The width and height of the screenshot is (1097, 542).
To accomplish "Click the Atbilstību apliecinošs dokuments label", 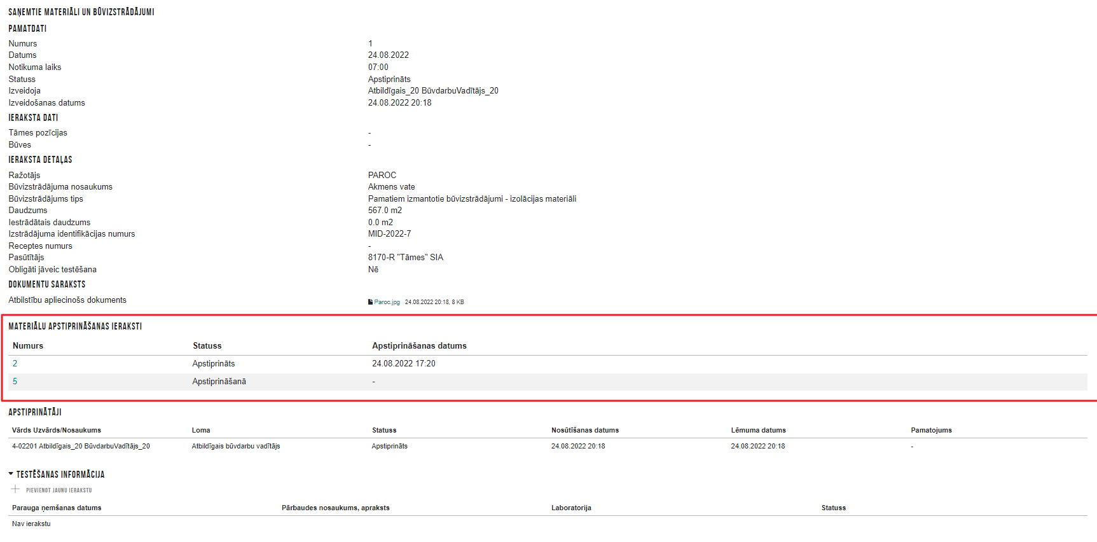I will coord(67,300).
